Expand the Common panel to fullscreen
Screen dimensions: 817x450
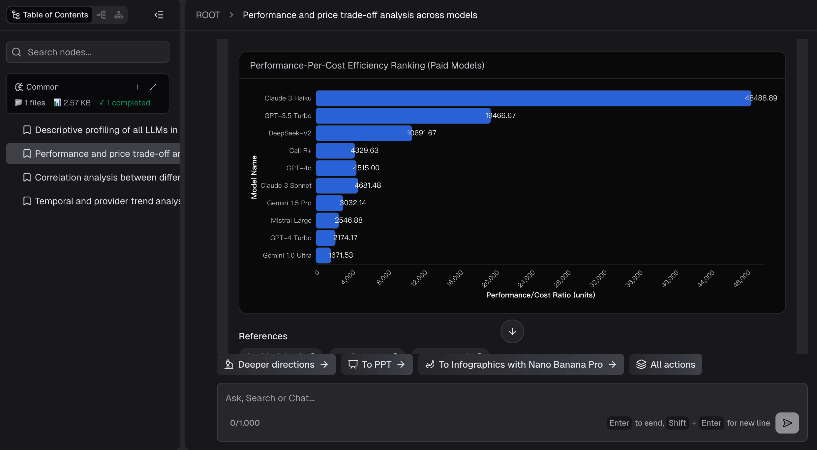coord(153,87)
